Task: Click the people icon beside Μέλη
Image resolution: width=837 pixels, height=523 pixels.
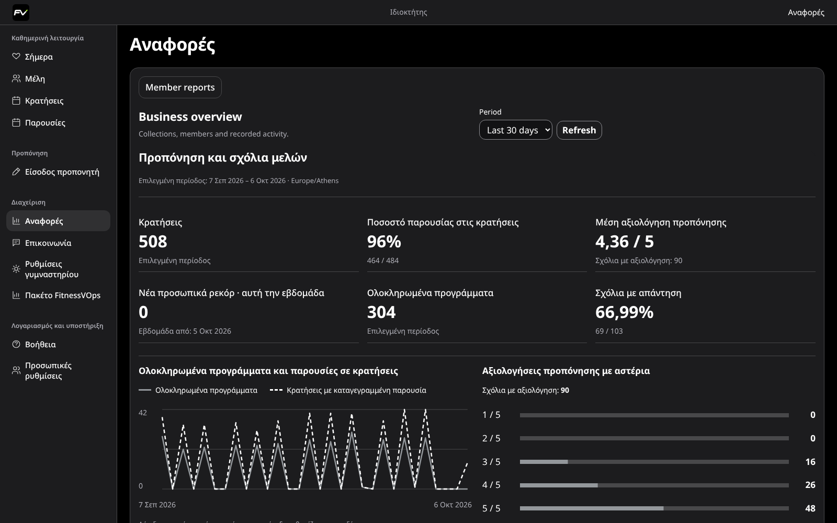Action: [x=16, y=78]
